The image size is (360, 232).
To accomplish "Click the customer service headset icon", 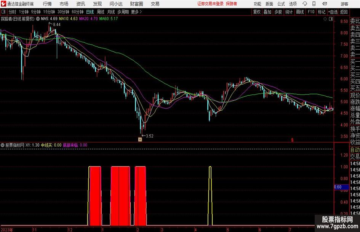I will pyautogui.click(x=305, y=4).
